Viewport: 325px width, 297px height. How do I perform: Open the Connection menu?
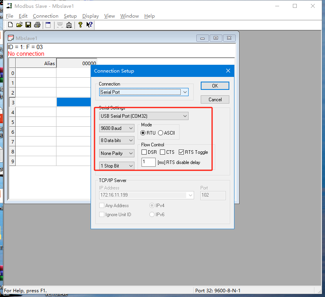click(45, 16)
